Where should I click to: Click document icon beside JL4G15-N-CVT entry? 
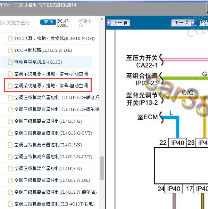tap(10, 157)
